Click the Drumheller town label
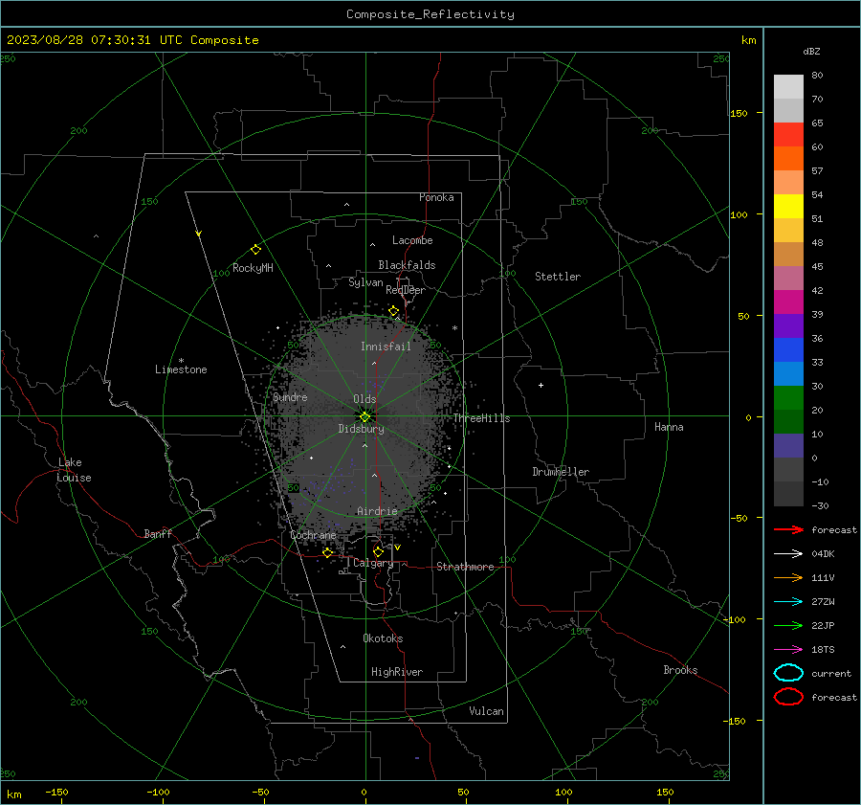The image size is (861, 805). click(561, 472)
